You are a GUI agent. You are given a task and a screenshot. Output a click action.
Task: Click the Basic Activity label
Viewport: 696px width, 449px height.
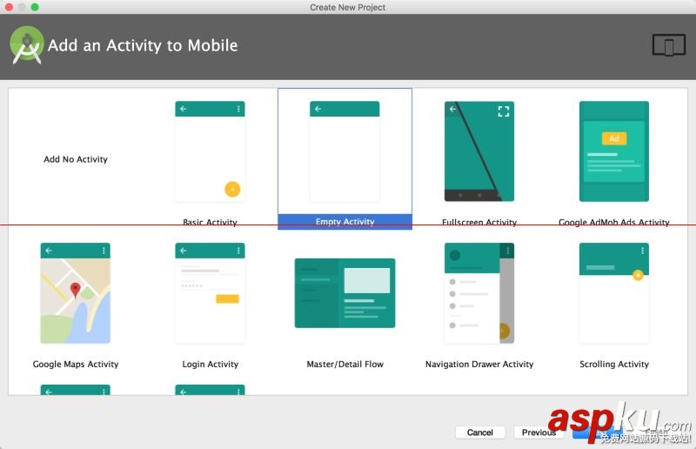coord(210,222)
